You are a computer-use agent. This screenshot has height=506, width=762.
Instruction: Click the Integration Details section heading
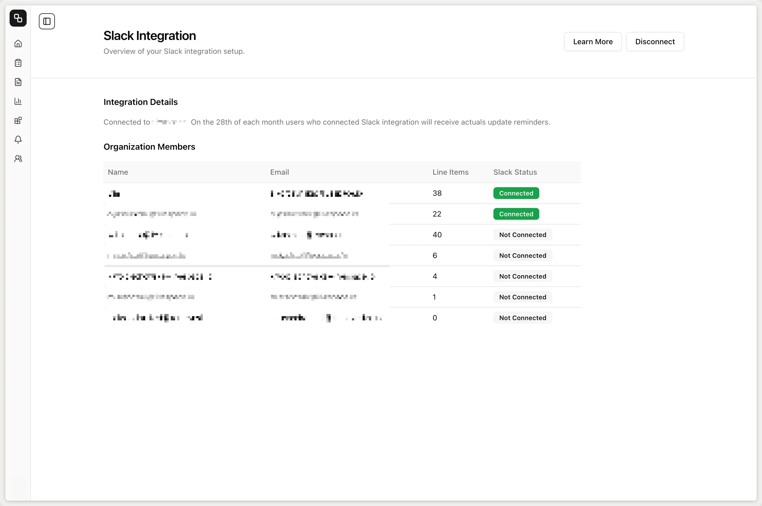(140, 102)
